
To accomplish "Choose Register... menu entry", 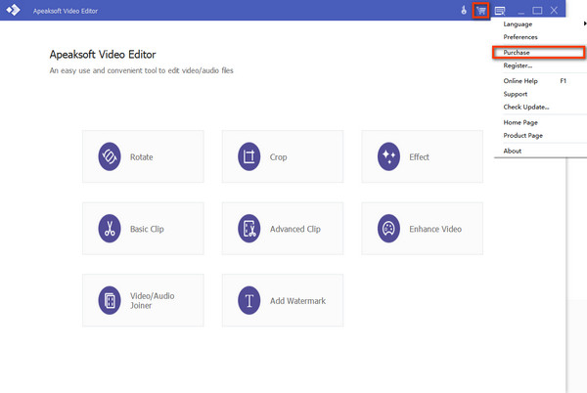I will pos(540,65).
